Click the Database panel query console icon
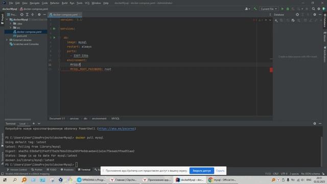327x184 pixels. click(x=293, y=20)
